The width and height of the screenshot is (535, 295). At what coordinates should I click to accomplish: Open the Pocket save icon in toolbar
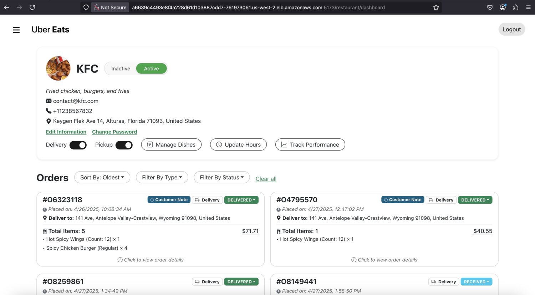[490, 7]
